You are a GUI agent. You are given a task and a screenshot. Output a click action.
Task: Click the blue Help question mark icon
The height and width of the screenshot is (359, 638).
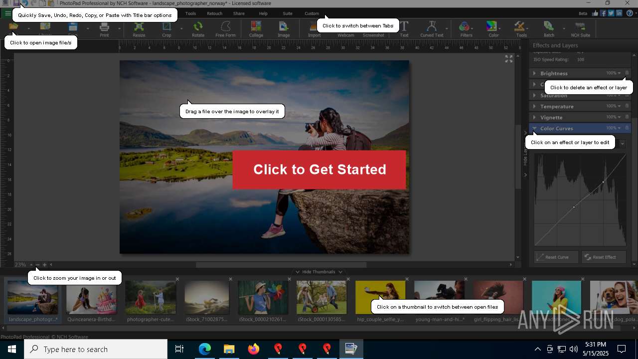[x=630, y=13]
